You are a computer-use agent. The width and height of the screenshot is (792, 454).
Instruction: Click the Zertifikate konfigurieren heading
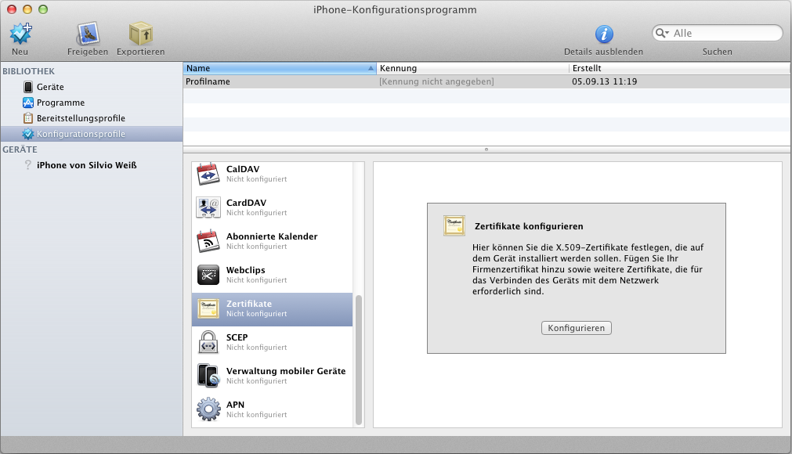pyautogui.click(x=529, y=226)
